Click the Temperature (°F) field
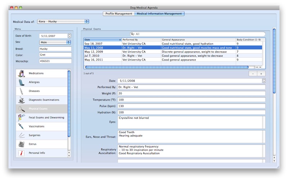The image size is (288, 180). (192, 100)
